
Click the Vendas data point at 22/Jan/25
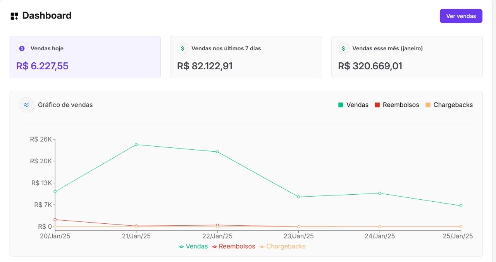(x=217, y=152)
